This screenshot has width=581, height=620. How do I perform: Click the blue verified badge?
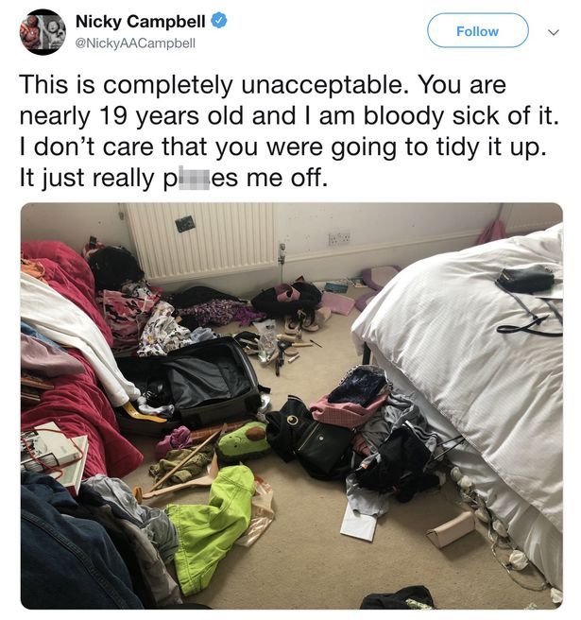click(x=218, y=21)
